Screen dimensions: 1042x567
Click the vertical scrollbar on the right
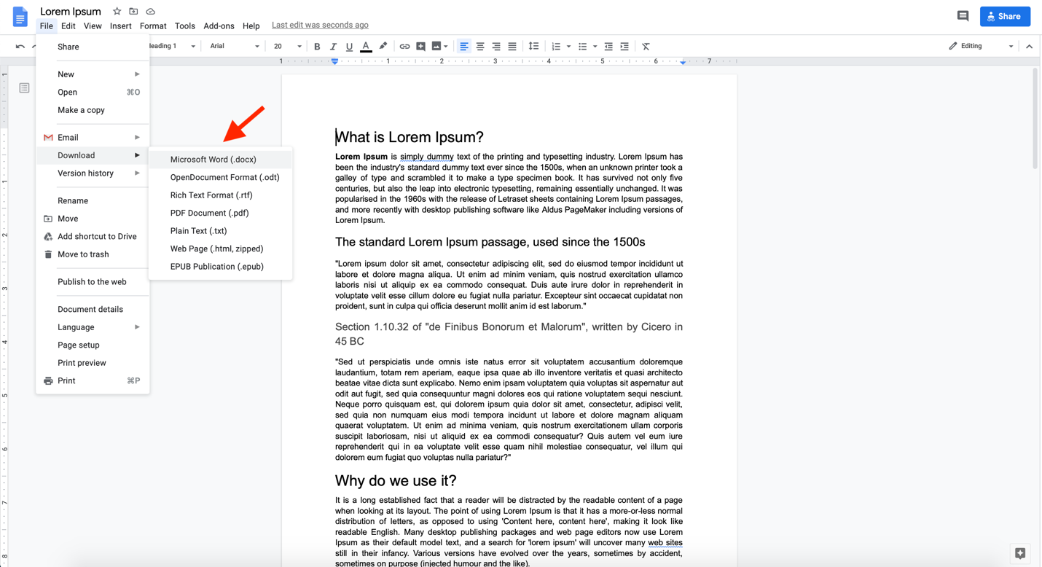[x=1035, y=118]
